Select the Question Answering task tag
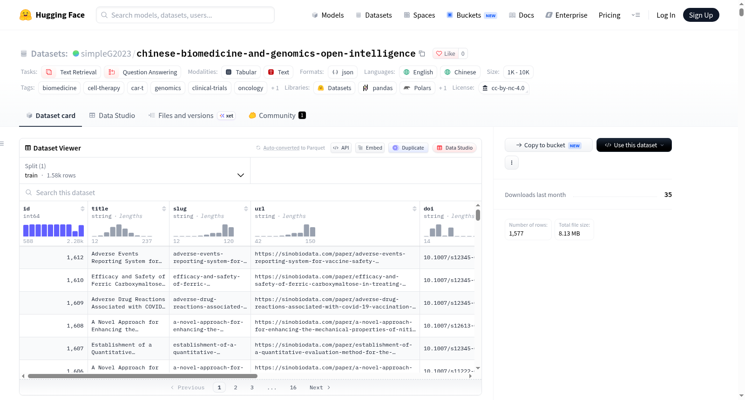Viewport: 745px width, 400px height. [x=143, y=72]
